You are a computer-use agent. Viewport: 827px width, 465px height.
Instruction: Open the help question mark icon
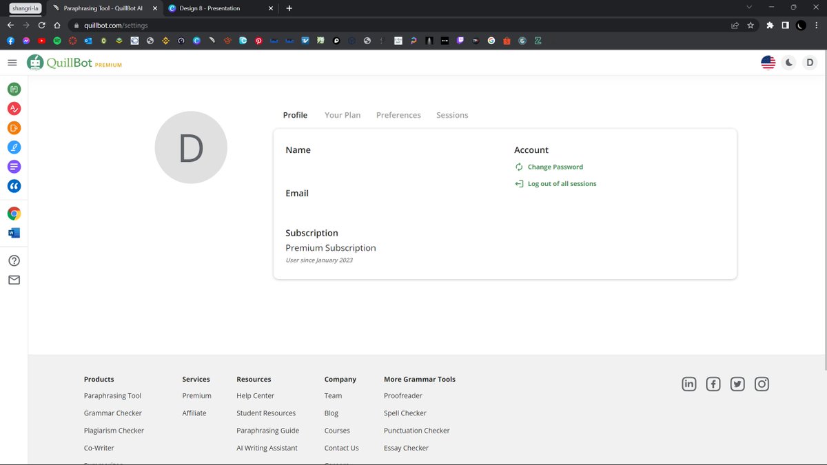point(14,260)
